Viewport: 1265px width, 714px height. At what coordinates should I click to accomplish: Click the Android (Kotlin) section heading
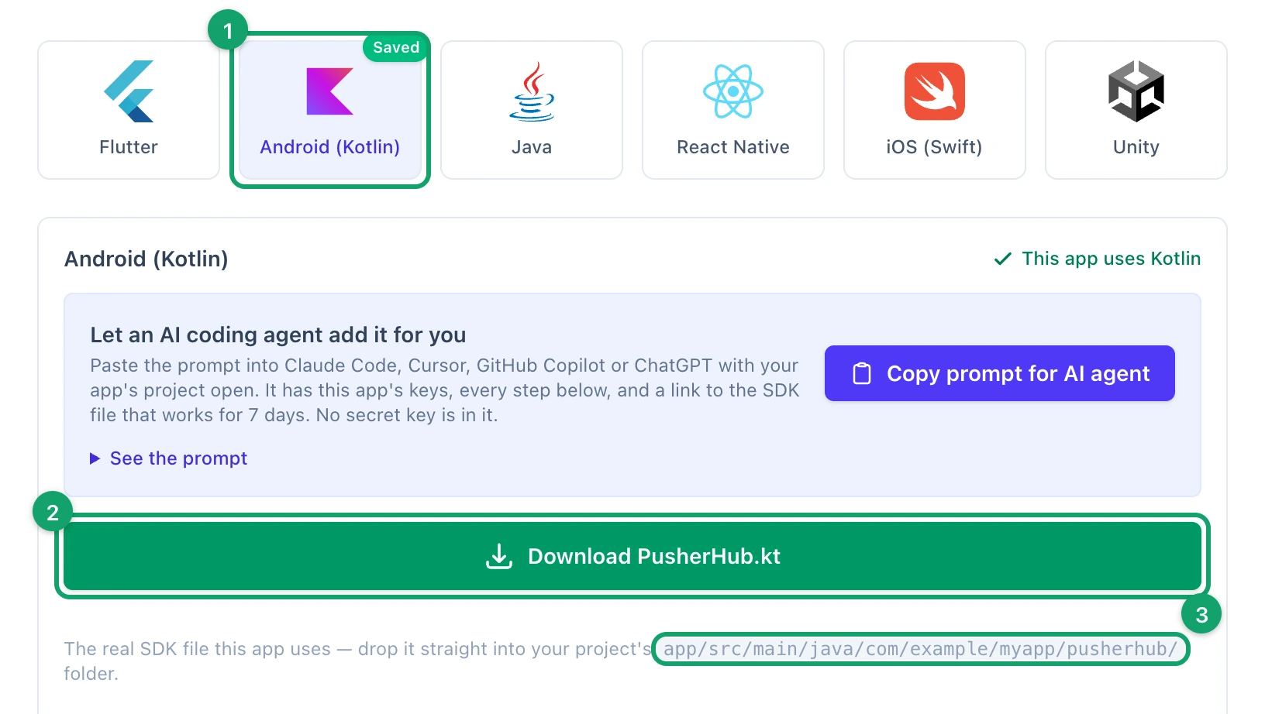click(146, 259)
